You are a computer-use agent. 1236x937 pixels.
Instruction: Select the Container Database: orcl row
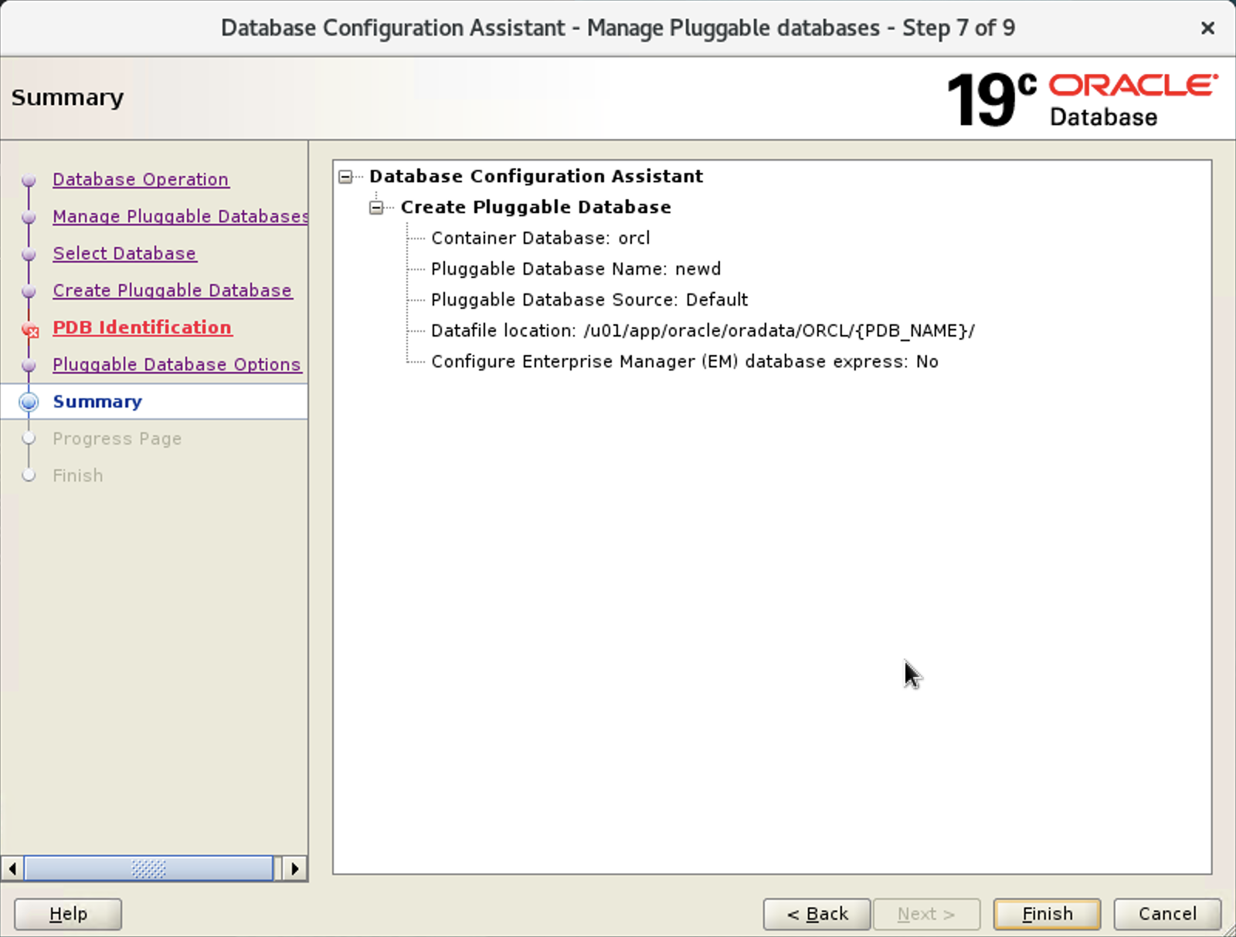pos(541,238)
